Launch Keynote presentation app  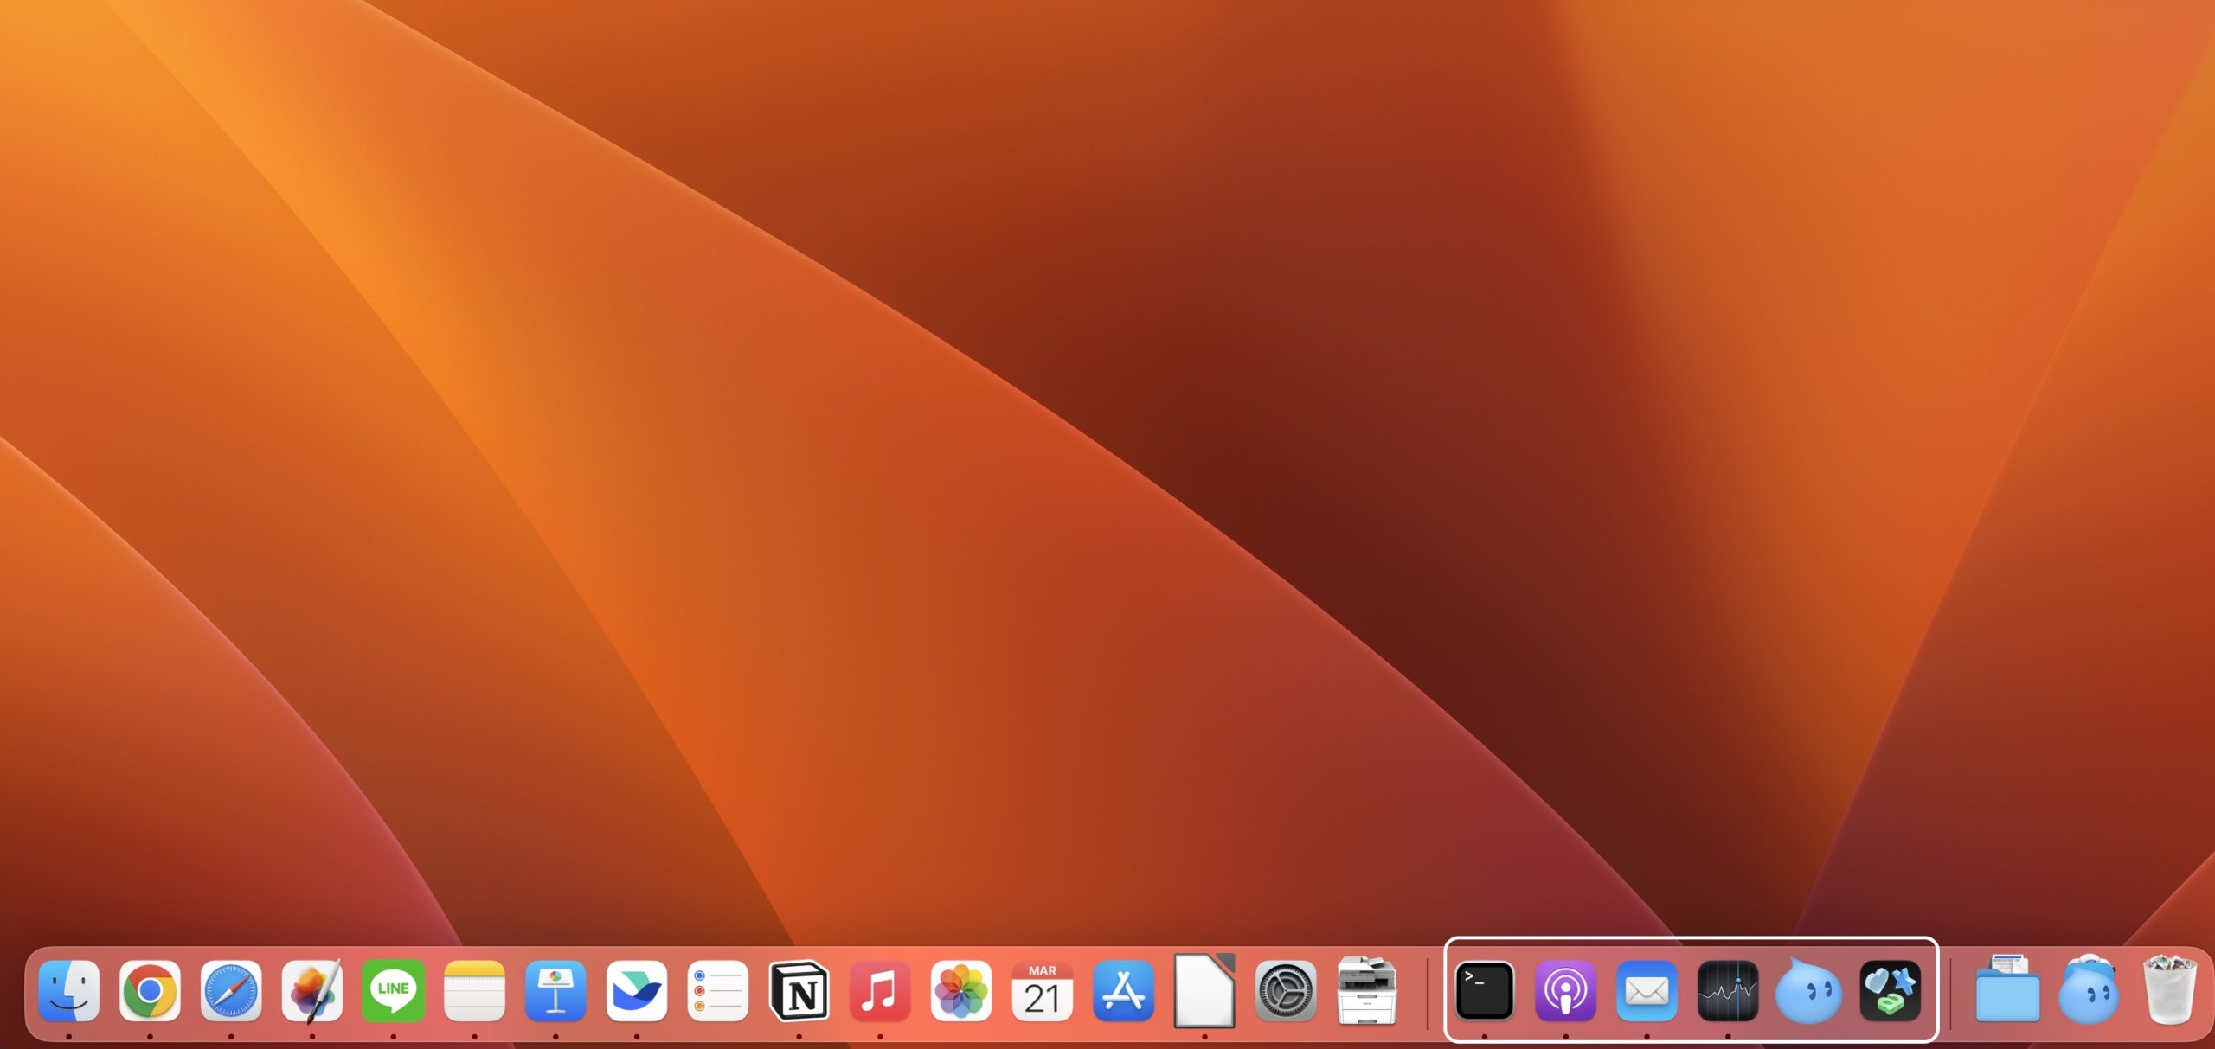(x=555, y=990)
